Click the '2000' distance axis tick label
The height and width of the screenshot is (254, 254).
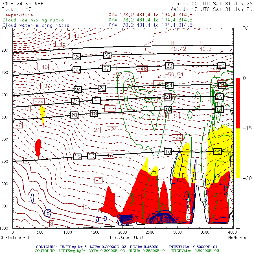tap(122, 232)
